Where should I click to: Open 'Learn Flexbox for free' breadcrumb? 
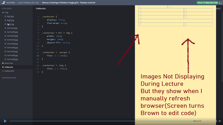click(29, 2)
